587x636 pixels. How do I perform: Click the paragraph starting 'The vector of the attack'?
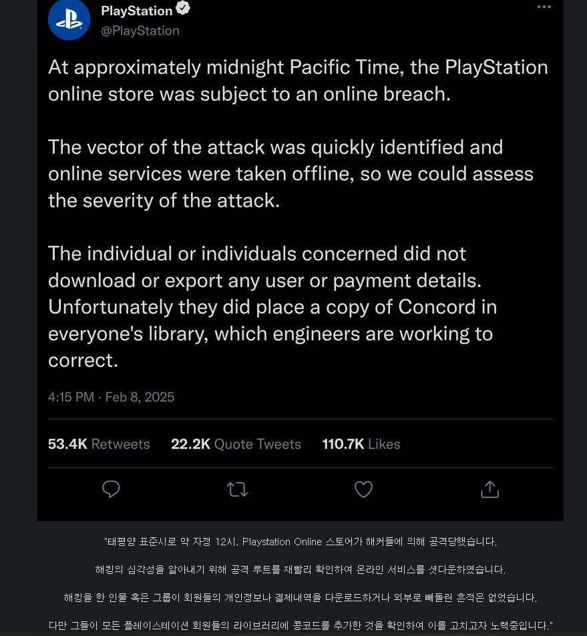(290, 174)
